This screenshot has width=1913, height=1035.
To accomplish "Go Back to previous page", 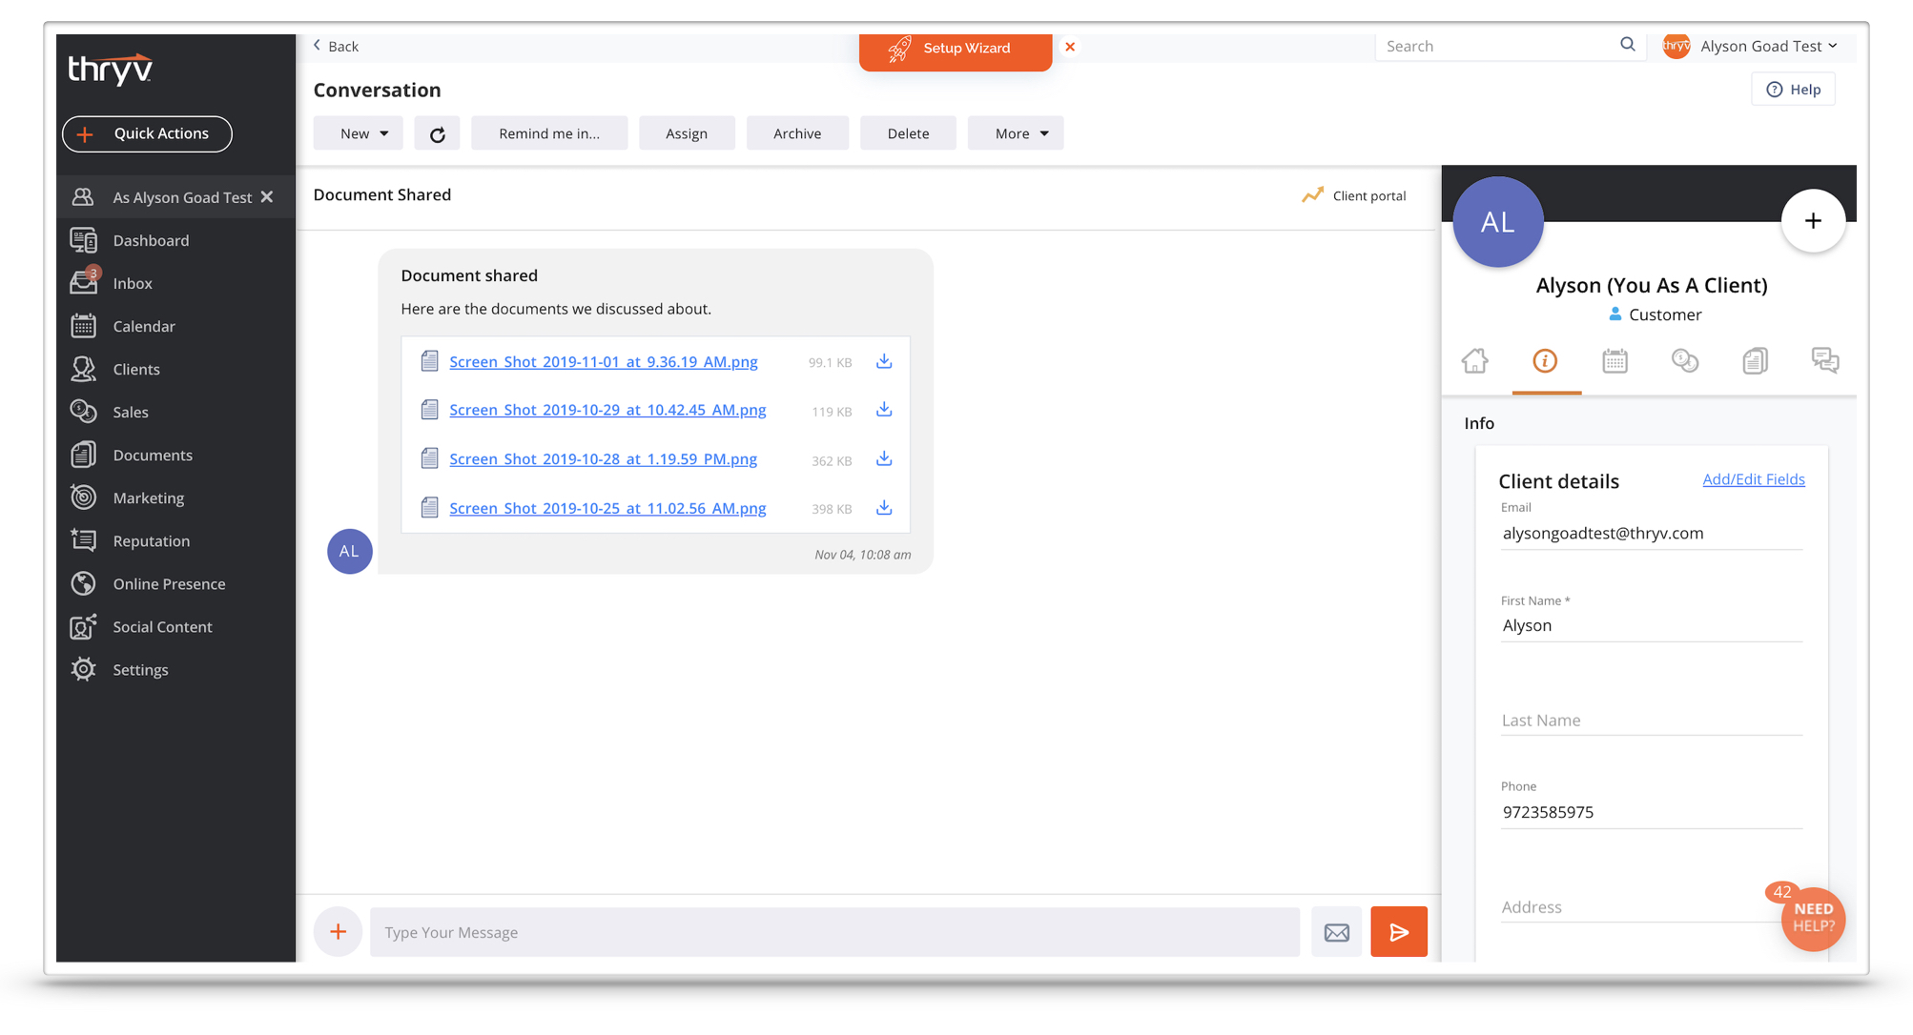I will (336, 46).
